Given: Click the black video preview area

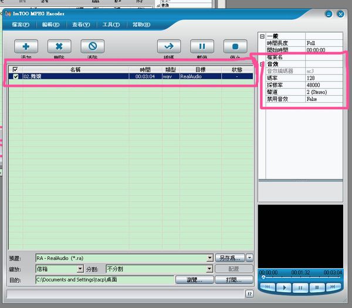Looking at the screenshot, I should click(300, 236).
